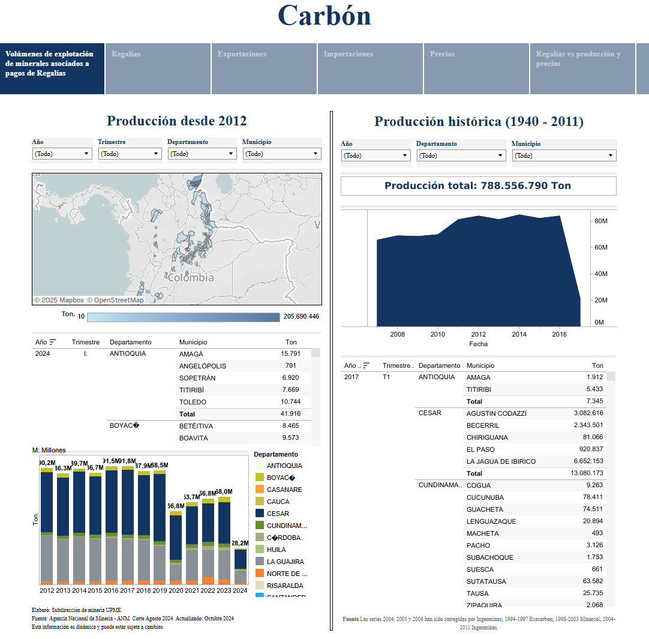This screenshot has width=649, height=639.
Task: Click the HUILA legend color marker
Action: (x=259, y=550)
